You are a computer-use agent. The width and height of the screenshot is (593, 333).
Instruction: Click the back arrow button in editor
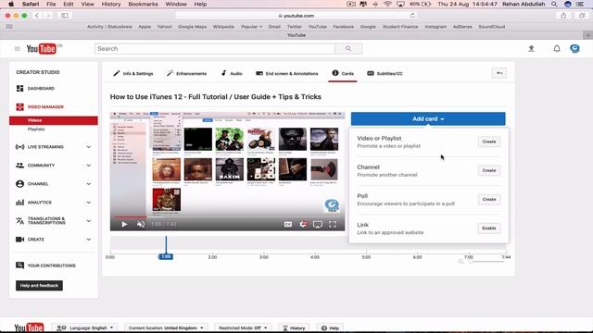(499, 73)
